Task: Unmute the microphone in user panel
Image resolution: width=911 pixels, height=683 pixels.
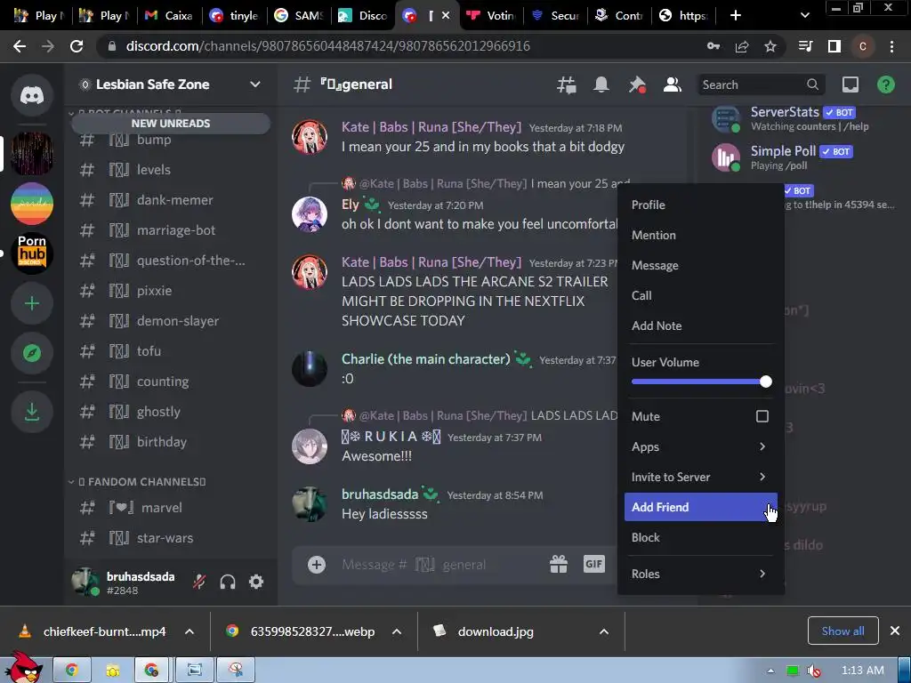Action: coord(199,582)
